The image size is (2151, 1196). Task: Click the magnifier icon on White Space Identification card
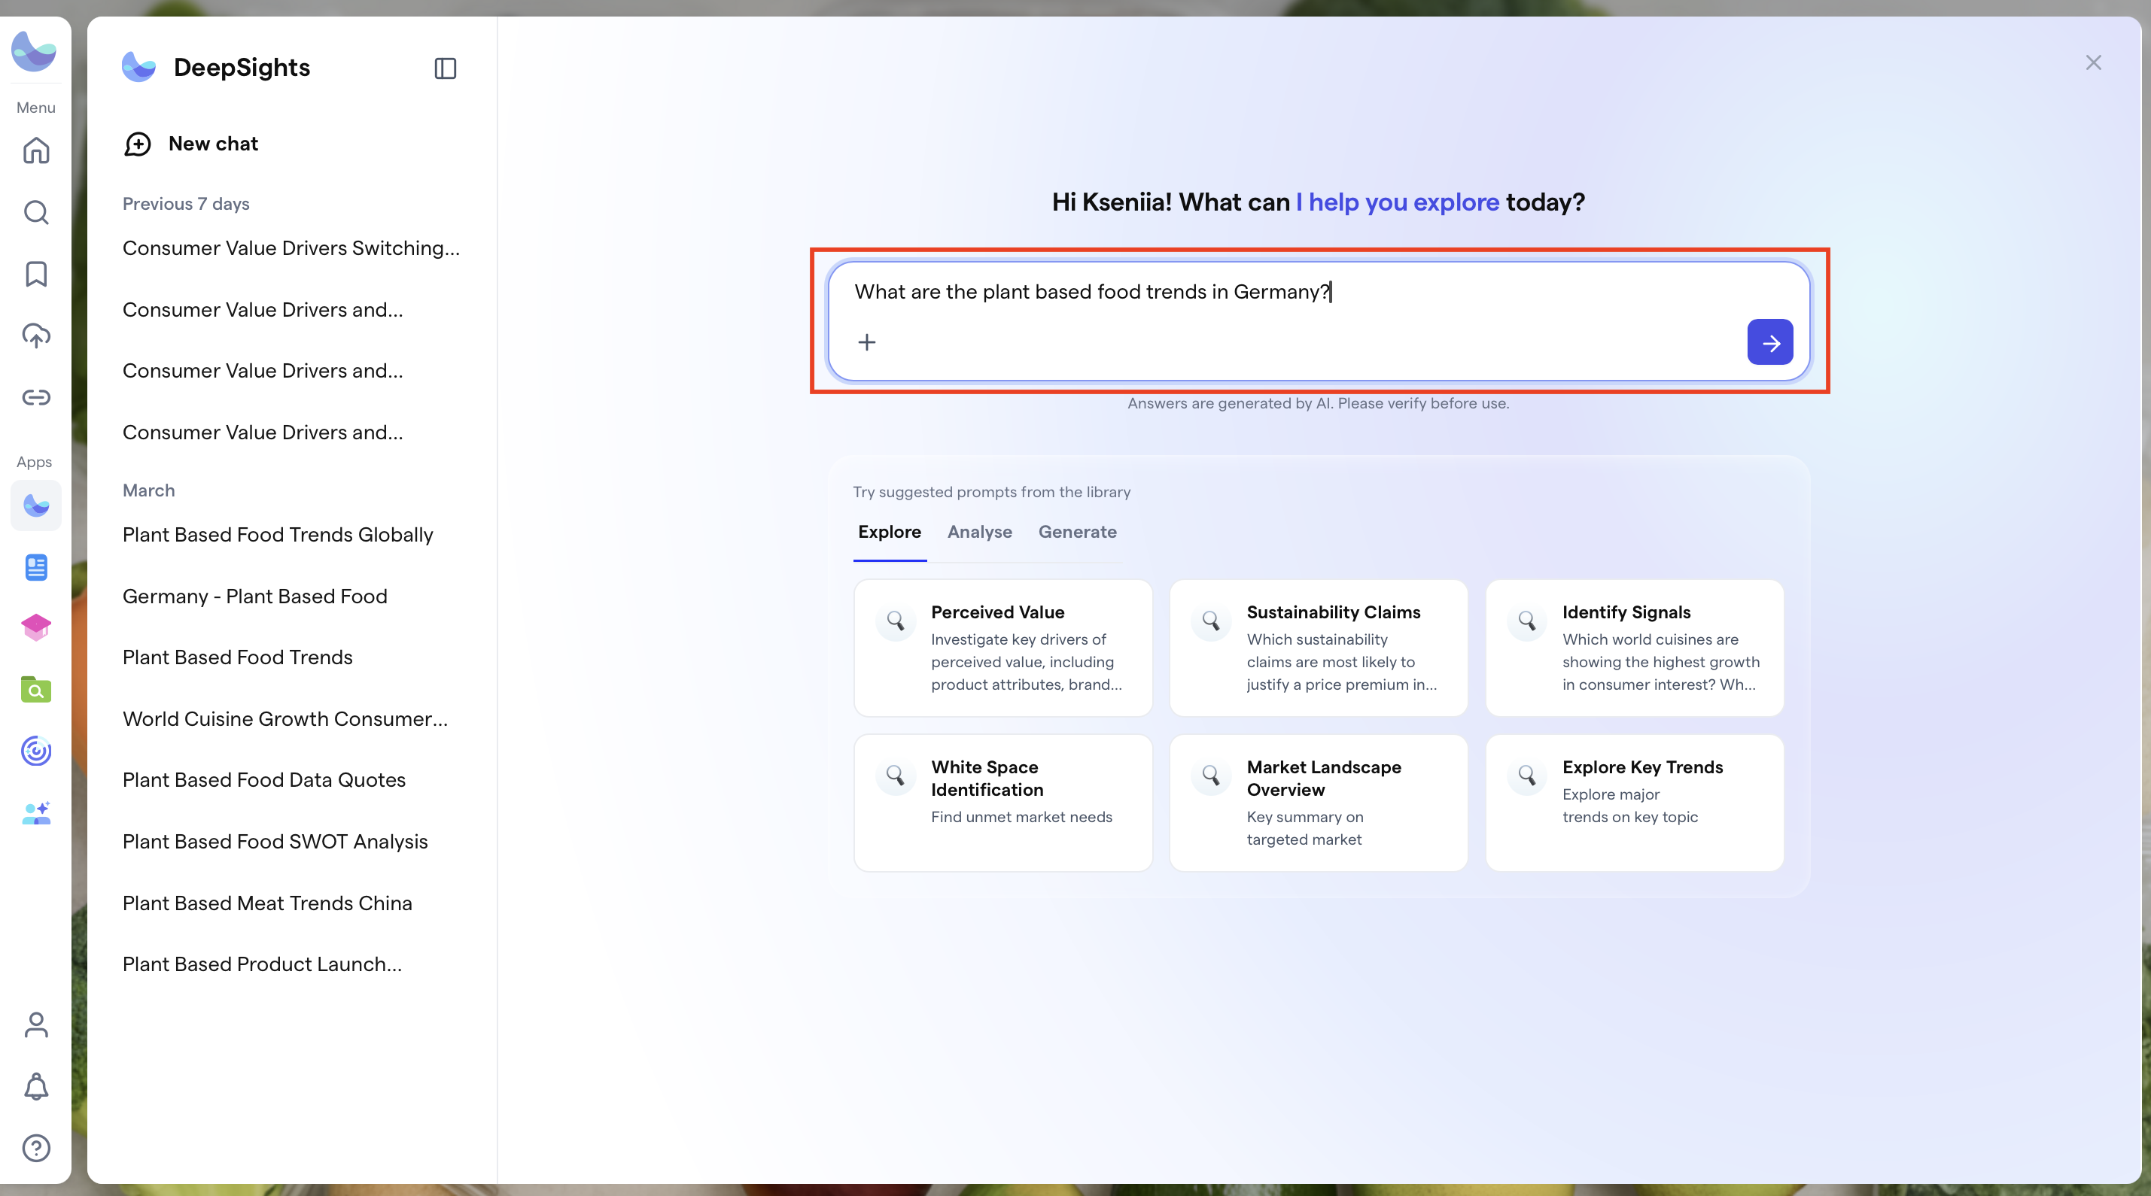[895, 776]
